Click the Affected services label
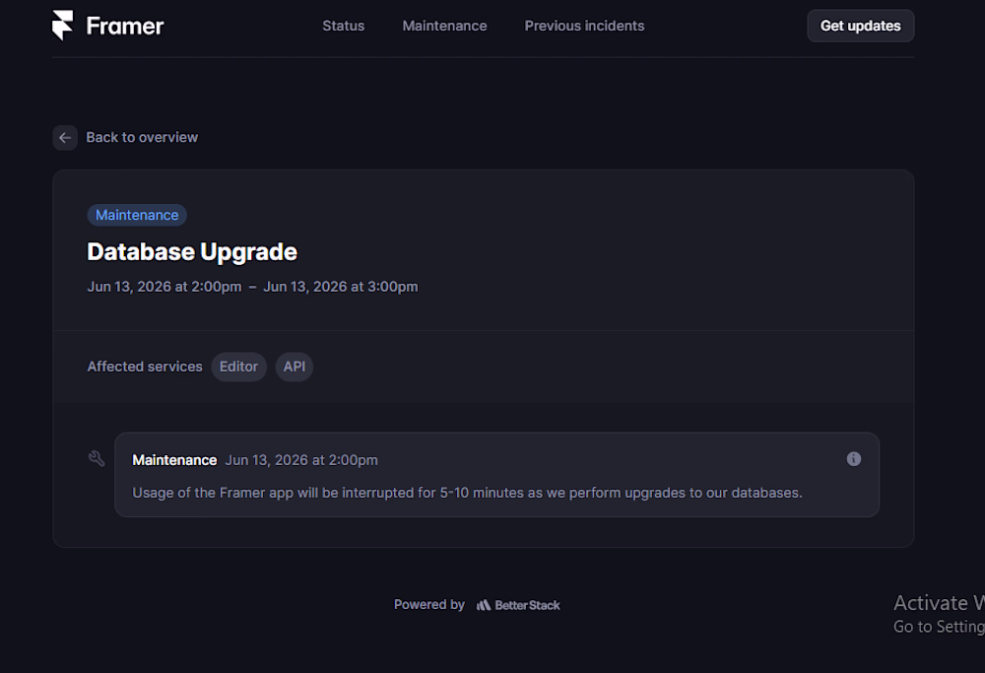Image resolution: width=985 pixels, height=673 pixels. point(145,367)
